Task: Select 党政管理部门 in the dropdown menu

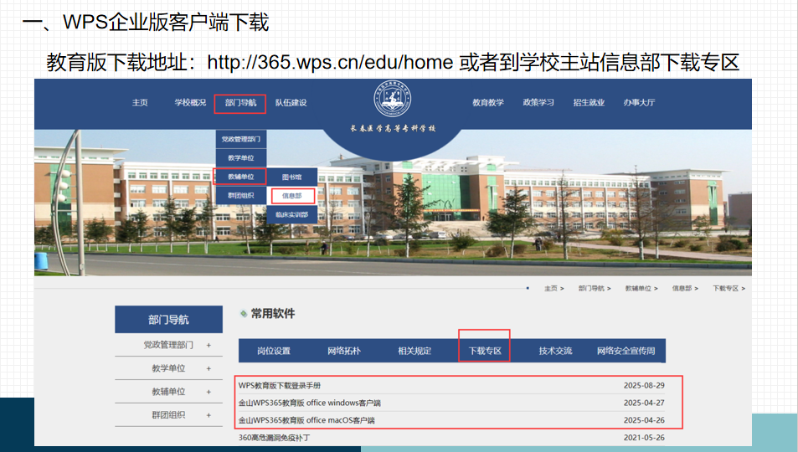Action: pos(240,139)
